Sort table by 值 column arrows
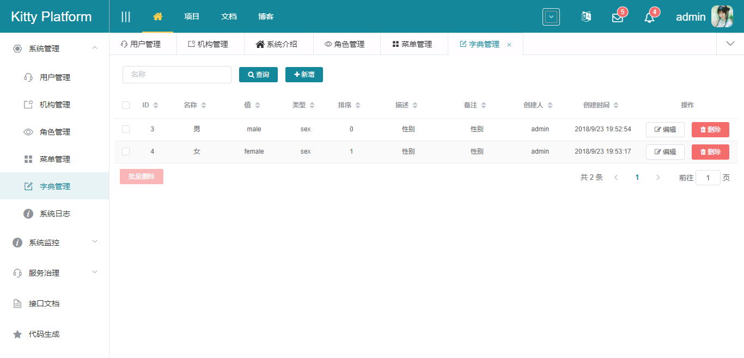 [258, 105]
